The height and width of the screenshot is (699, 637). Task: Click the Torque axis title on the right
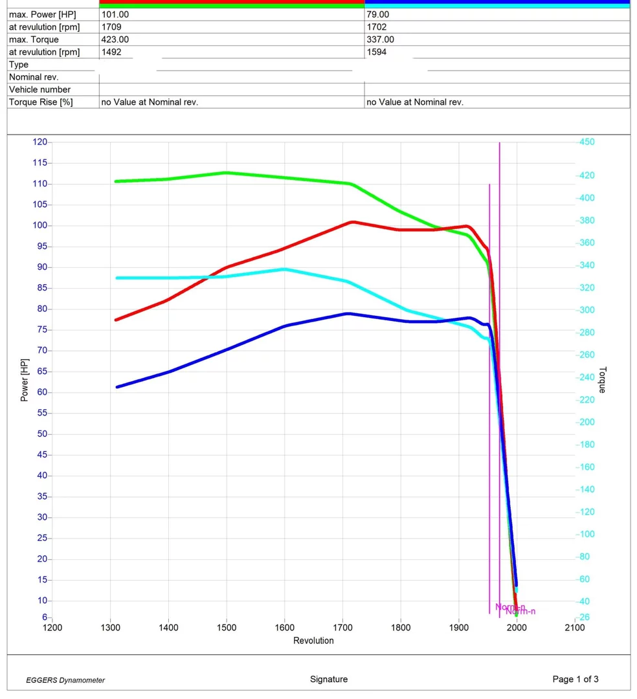pyautogui.click(x=602, y=380)
